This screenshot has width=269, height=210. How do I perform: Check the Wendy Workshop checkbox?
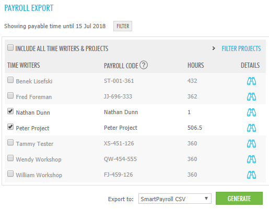(10, 158)
